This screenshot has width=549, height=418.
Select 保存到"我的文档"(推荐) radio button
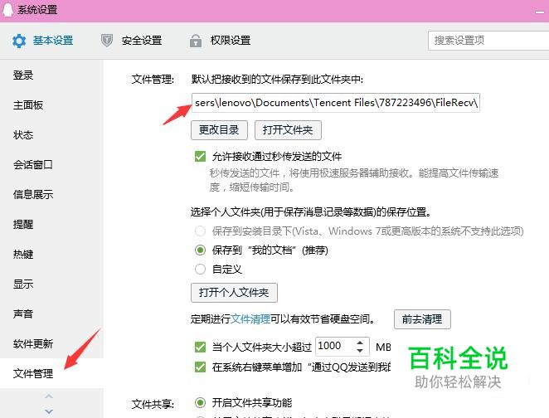pos(200,250)
